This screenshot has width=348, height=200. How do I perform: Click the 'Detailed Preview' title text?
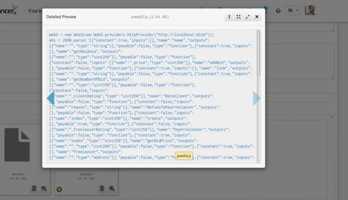[x=61, y=17]
